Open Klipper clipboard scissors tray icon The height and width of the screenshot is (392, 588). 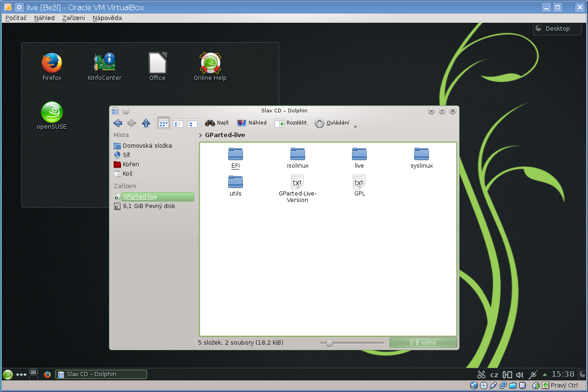point(481,374)
